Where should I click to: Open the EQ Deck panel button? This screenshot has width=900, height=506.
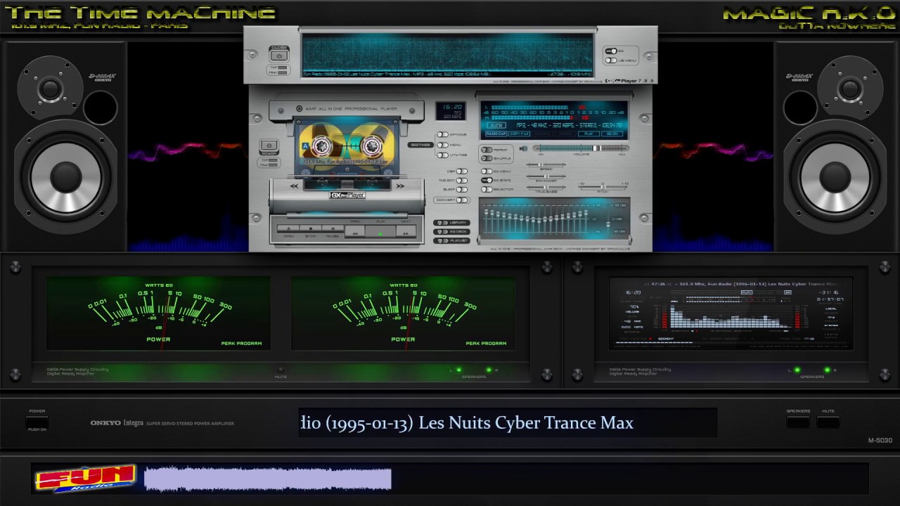tap(451, 231)
